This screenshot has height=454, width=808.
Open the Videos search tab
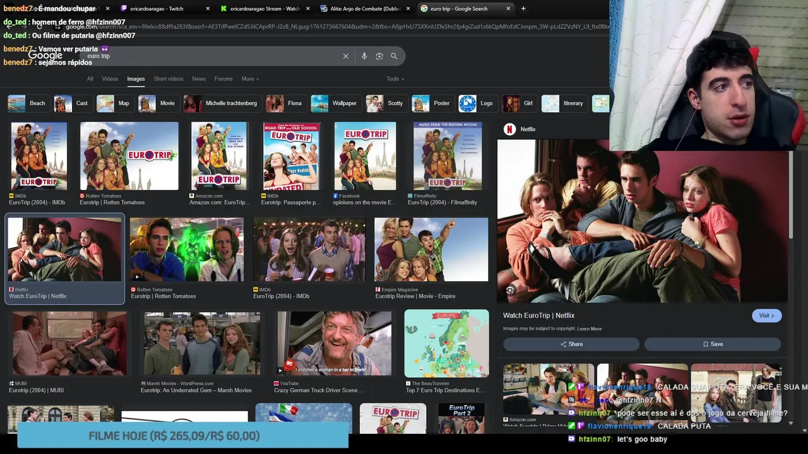point(110,79)
